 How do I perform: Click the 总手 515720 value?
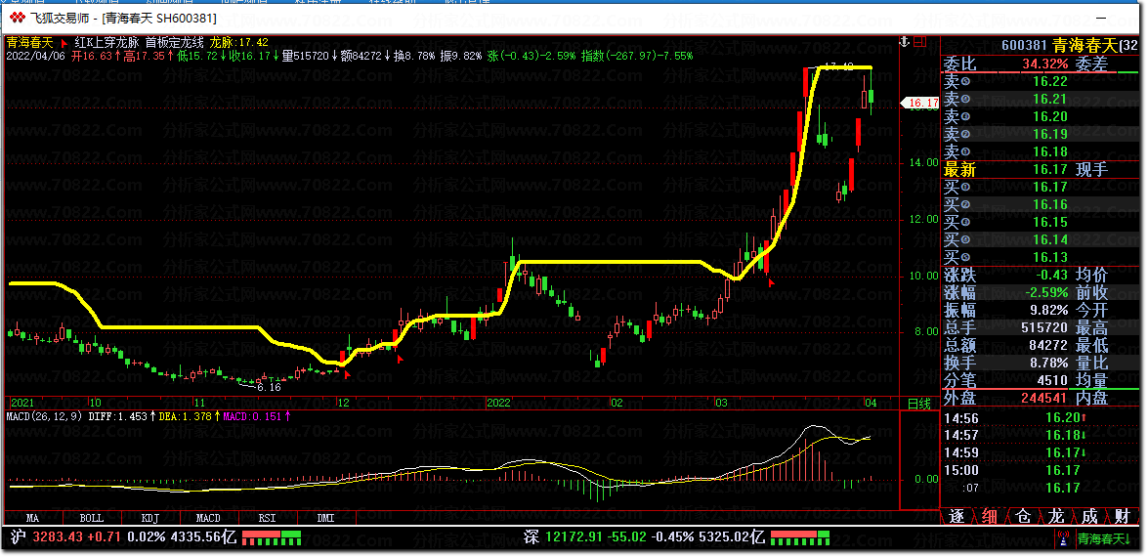[x=1044, y=328]
